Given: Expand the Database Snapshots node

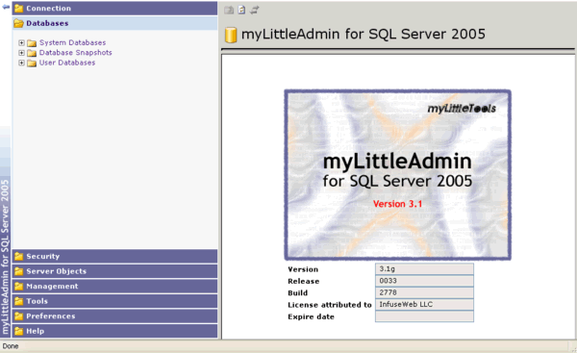Looking at the screenshot, I should coord(21,53).
